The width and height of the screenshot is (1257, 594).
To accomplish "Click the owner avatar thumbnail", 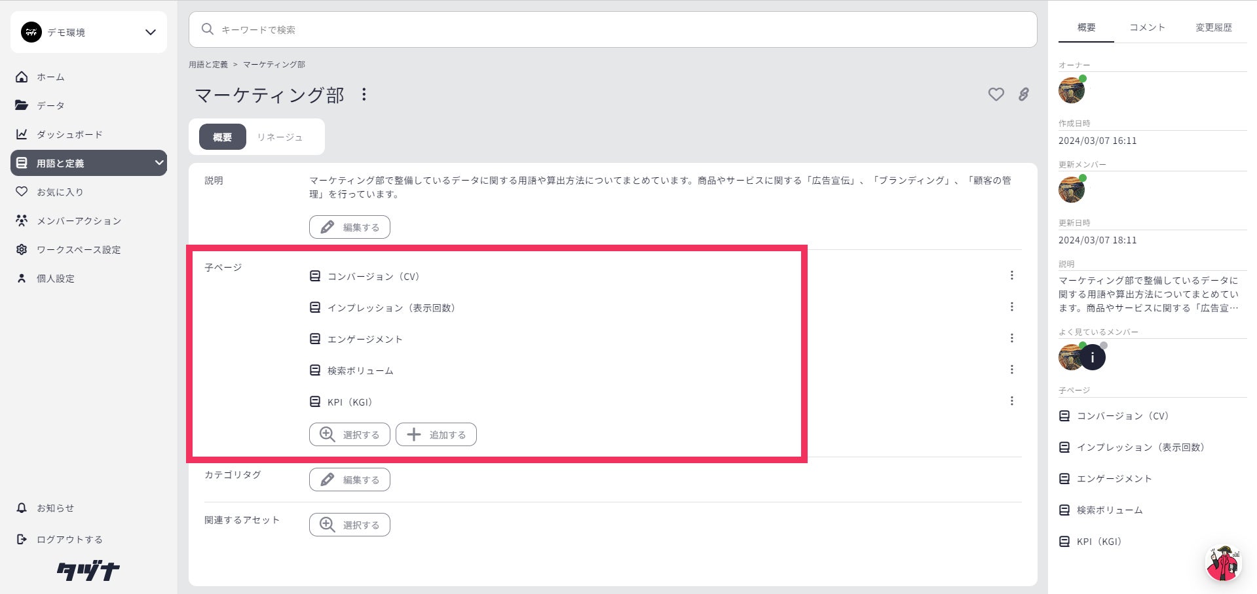I will tap(1072, 90).
